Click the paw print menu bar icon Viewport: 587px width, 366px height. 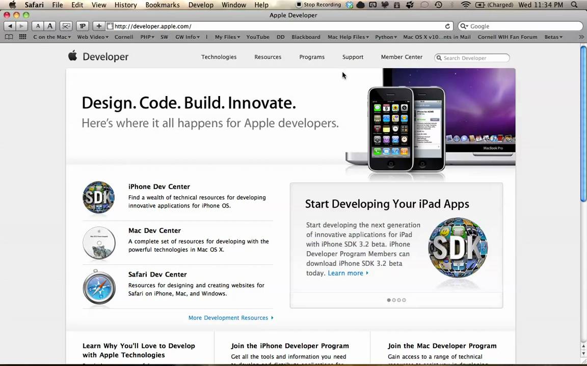(410, 5)
